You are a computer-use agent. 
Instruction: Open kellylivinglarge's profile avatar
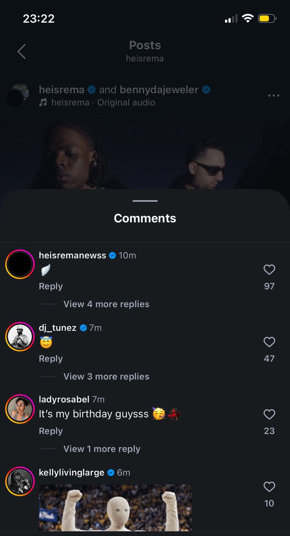tap(20, 482)
